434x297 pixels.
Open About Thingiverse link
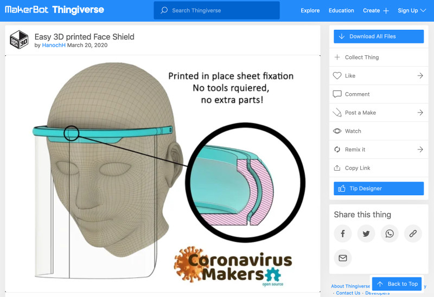(x=350, y=286)
